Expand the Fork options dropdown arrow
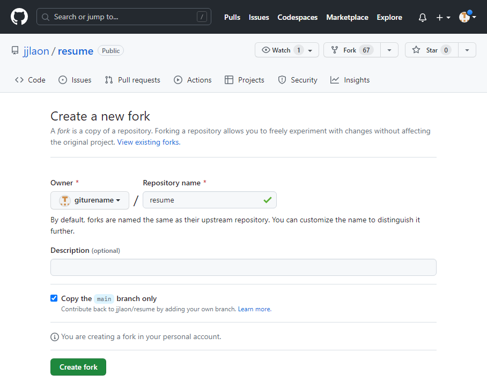The height and width of the screenshot is (390, 487). point(389,50)
